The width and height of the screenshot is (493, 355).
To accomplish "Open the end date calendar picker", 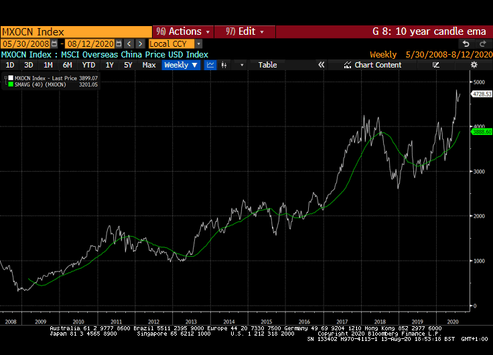I will click(119, 43).
